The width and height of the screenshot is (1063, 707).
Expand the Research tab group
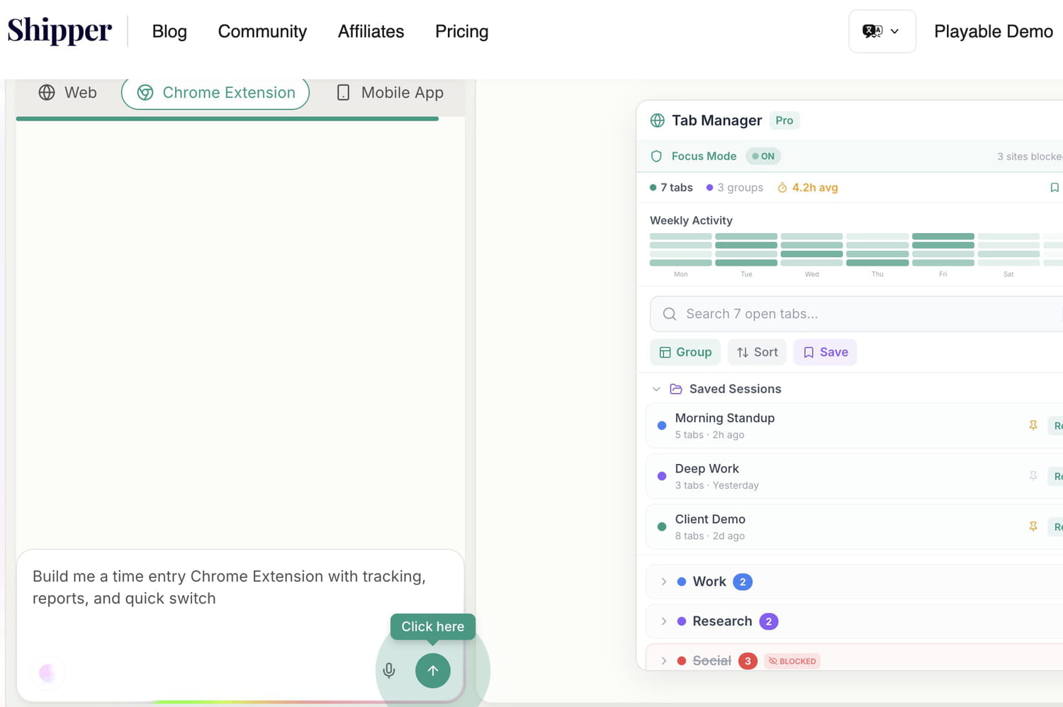(x=663, y=621)
